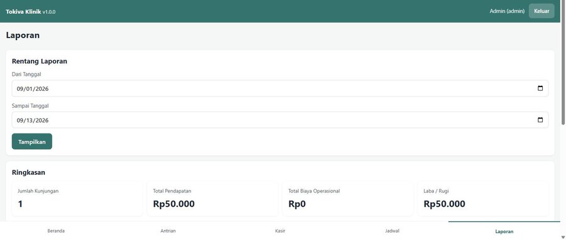
Task: Focus the Dari Tanggal date field
Action: click(280, 88)
